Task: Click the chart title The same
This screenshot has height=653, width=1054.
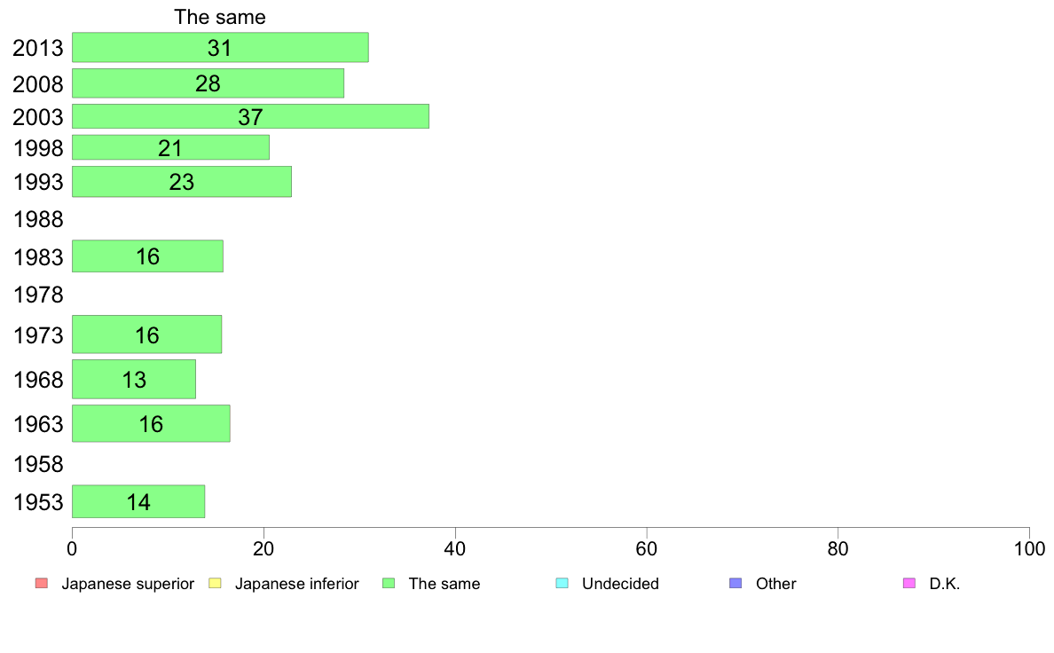Action: 220,17
